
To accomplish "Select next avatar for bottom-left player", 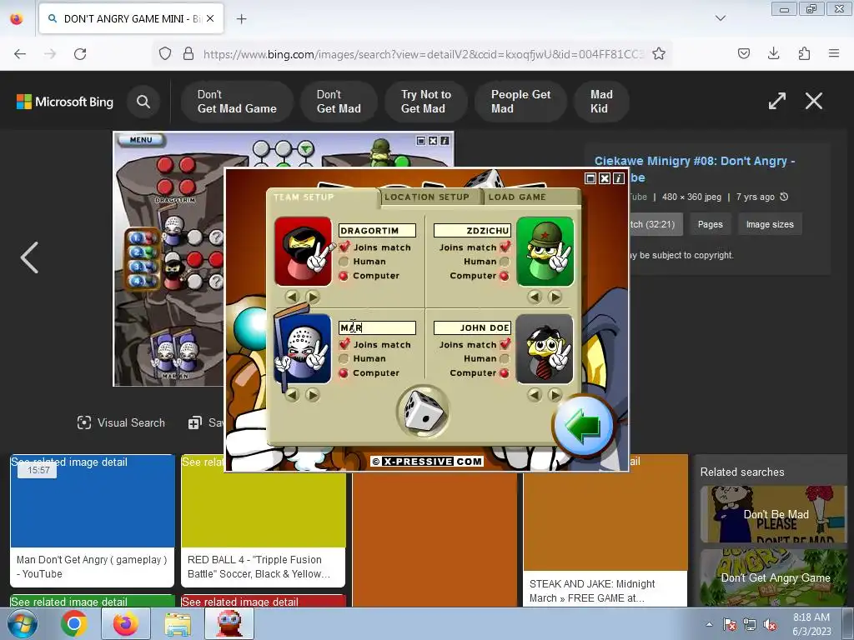I will [x=313, y=394].
